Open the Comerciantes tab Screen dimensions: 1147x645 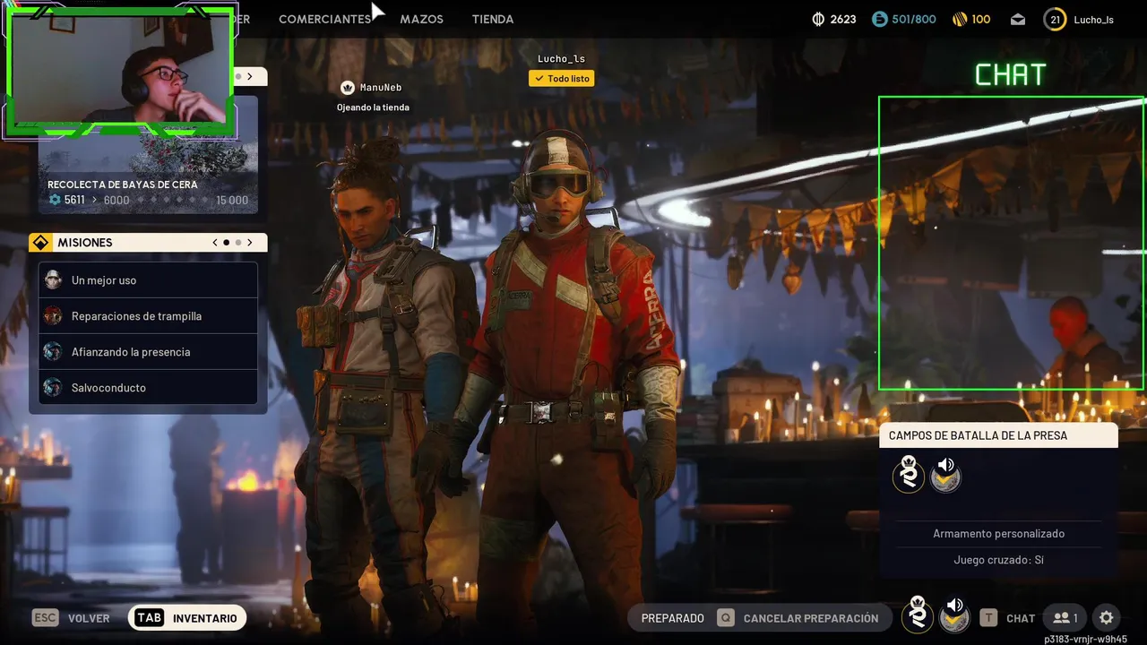tap(324, 19)
